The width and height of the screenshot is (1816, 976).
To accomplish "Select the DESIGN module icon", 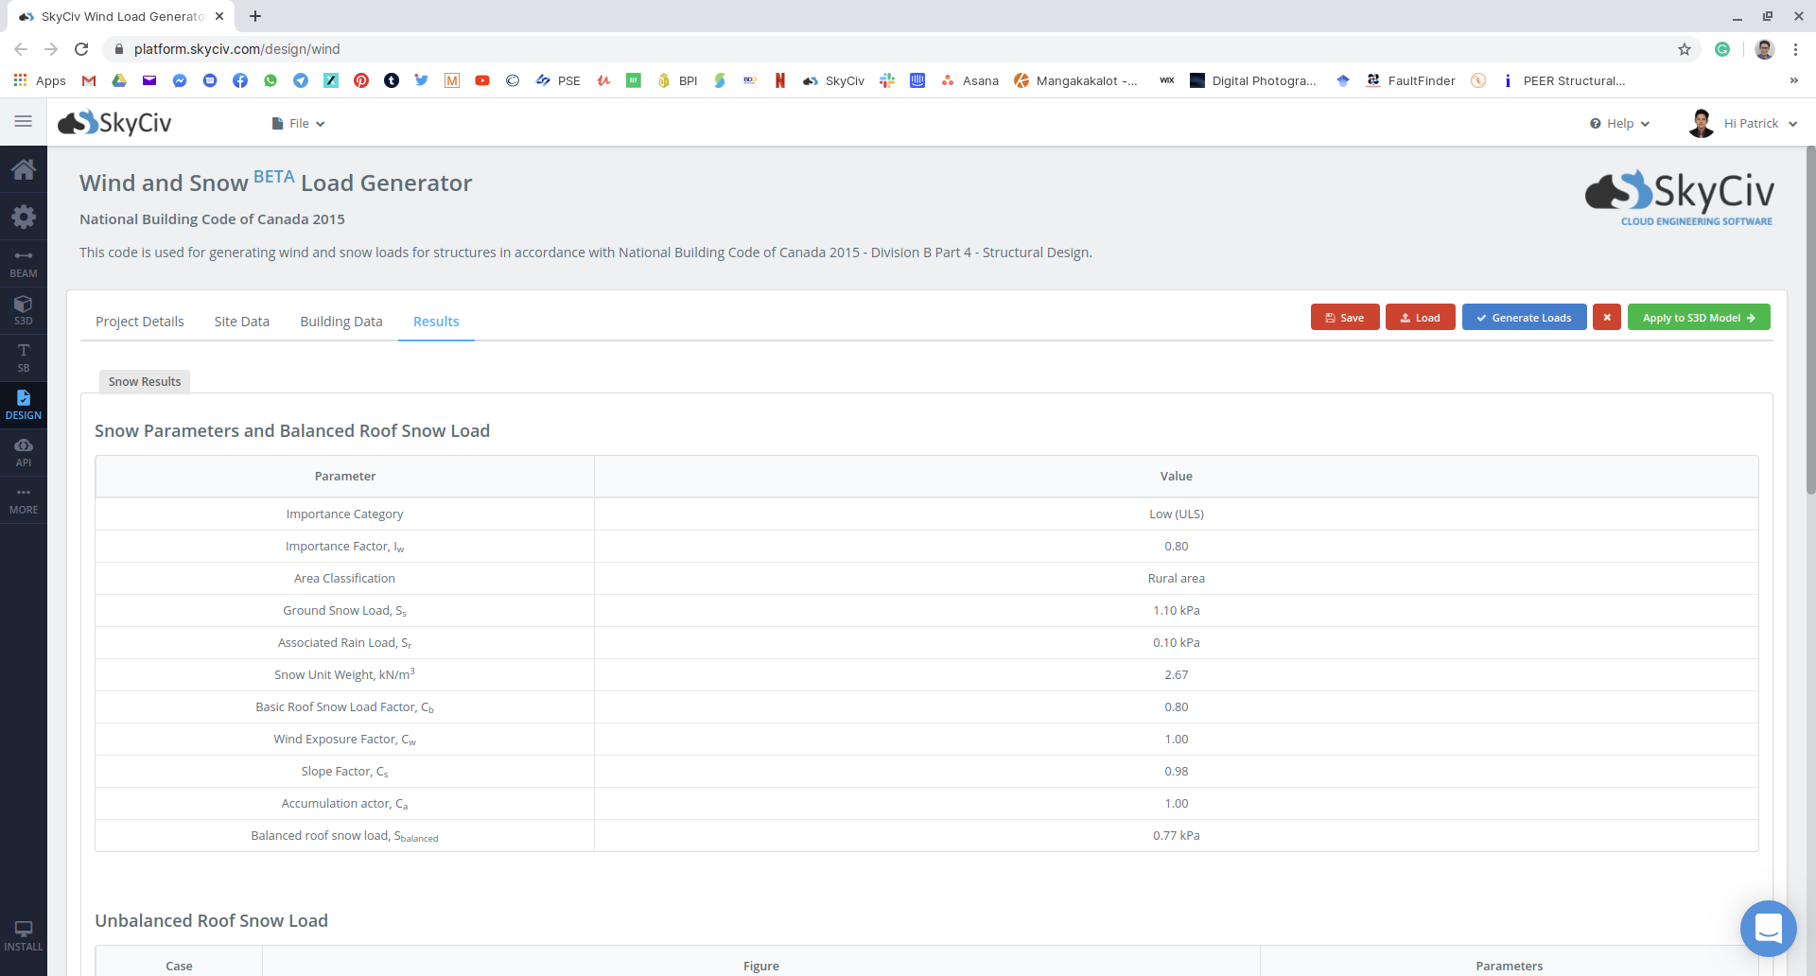I will (x=24, y=406).
